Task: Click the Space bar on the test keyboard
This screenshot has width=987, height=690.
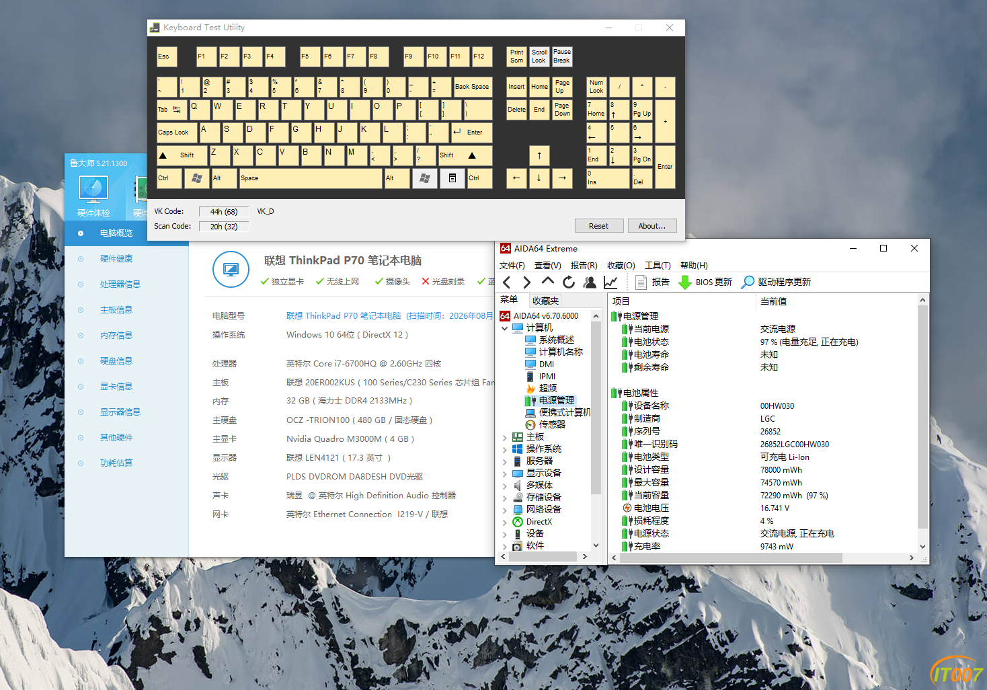Action: click(311, 178)
